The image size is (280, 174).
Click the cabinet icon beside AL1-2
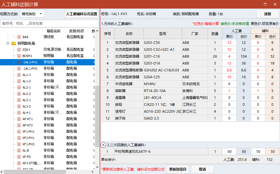[x=19, y=81]
